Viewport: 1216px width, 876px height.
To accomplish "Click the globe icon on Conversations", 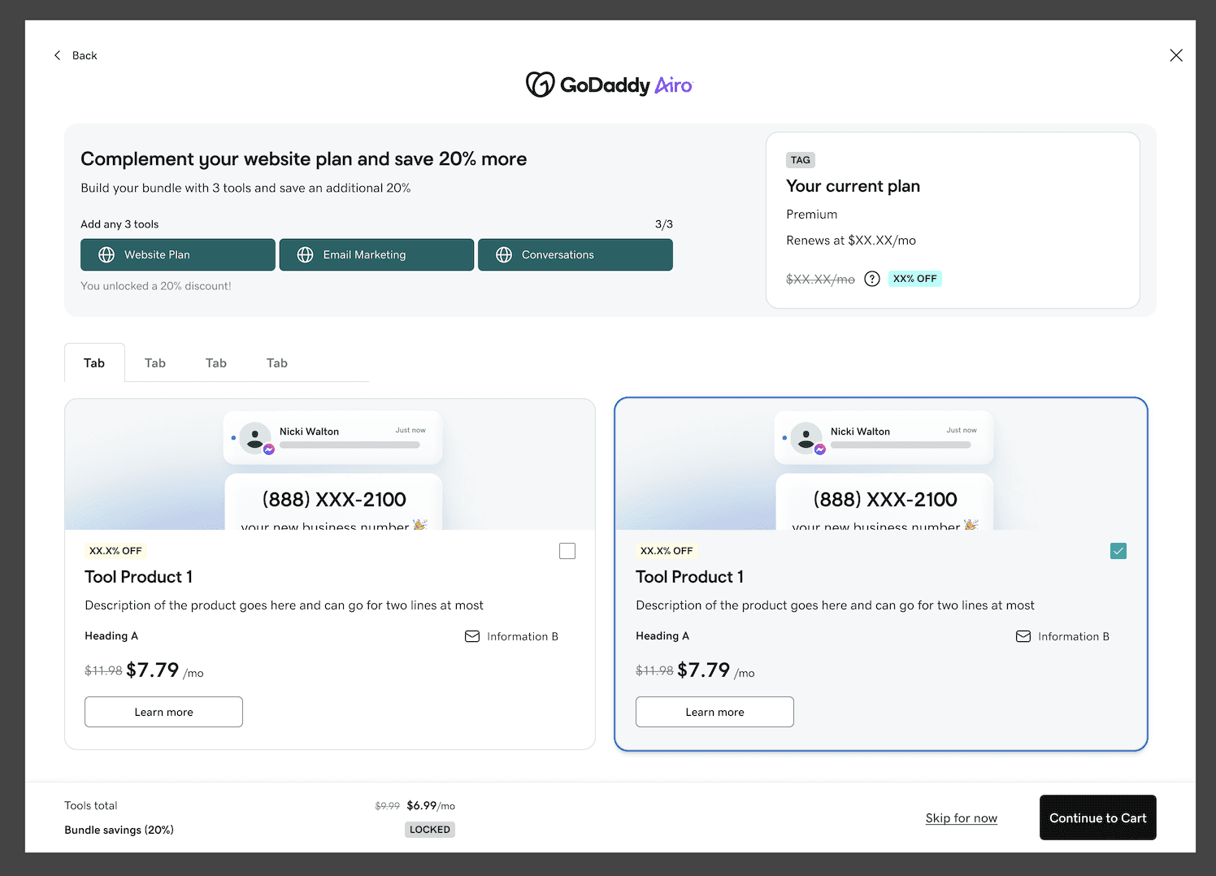I will pyautogui.click(x=504, y=254).
